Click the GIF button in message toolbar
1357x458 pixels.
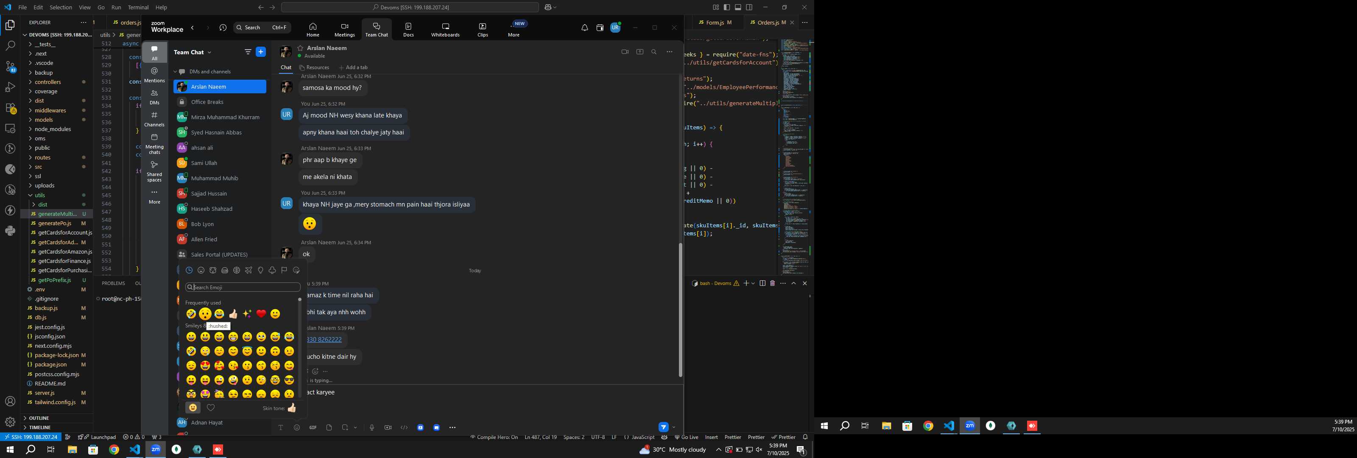tap(313, 427)
